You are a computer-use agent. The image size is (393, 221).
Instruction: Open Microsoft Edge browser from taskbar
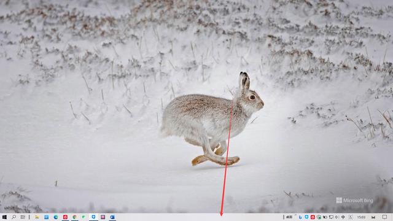(56, 217)
